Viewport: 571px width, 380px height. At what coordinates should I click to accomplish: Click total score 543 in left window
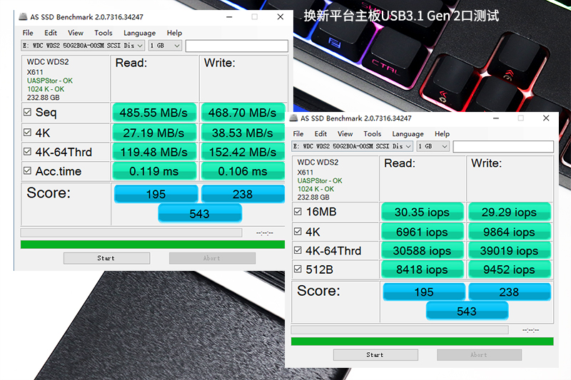click(200, 213)
